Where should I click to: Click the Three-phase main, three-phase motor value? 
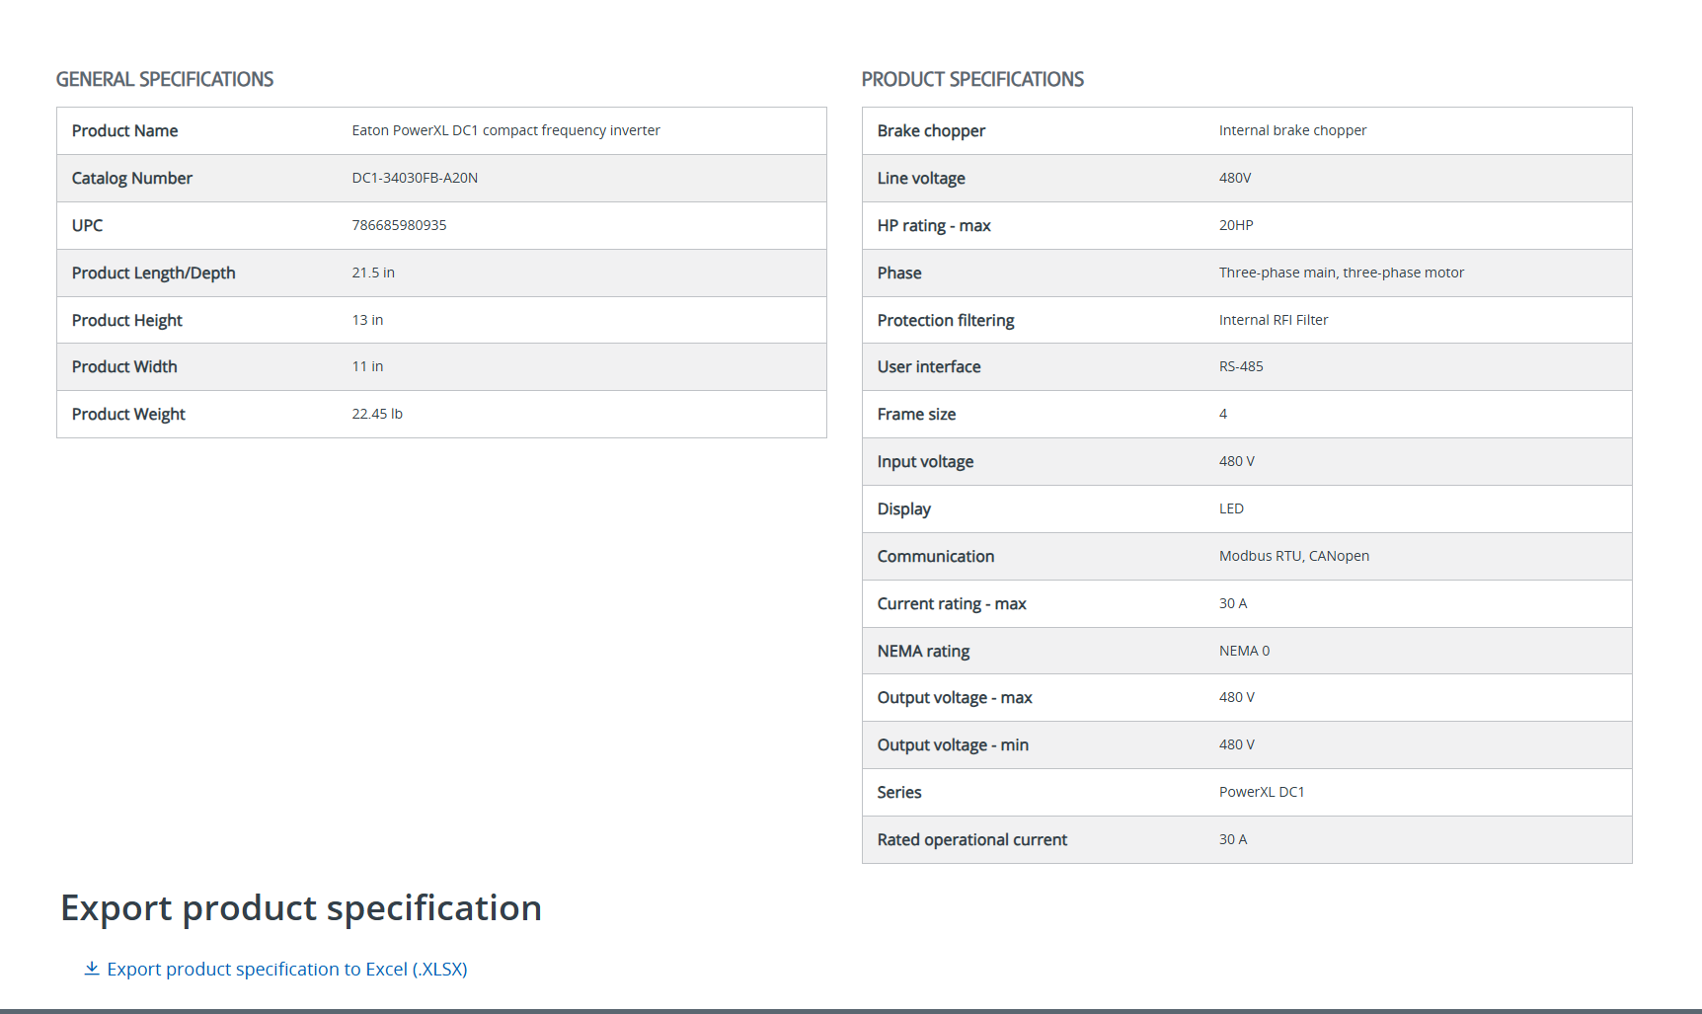pos(1341,273)
